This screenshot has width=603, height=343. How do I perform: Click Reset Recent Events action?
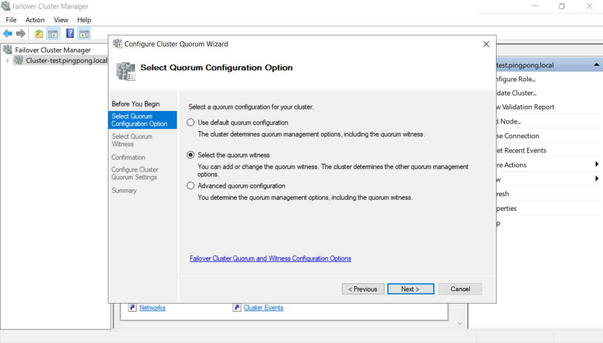click(521, 150)
